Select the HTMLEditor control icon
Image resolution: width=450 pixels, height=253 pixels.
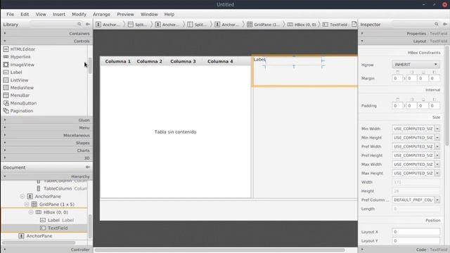(x=6, y=49)
